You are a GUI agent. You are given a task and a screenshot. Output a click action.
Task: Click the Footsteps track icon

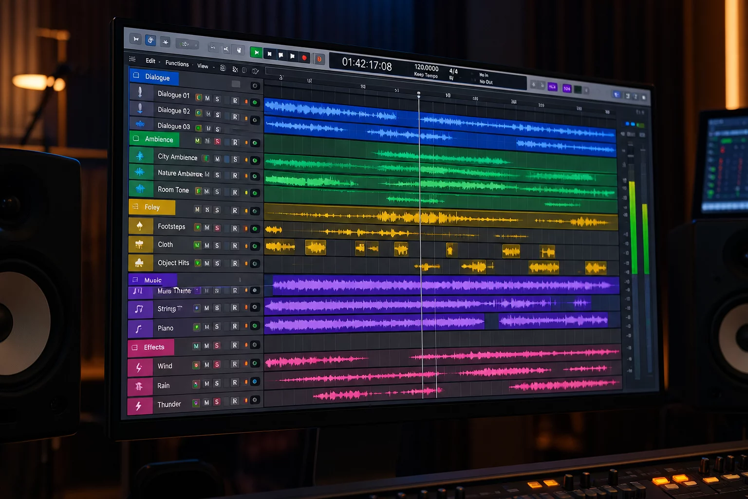pos(140,226)
